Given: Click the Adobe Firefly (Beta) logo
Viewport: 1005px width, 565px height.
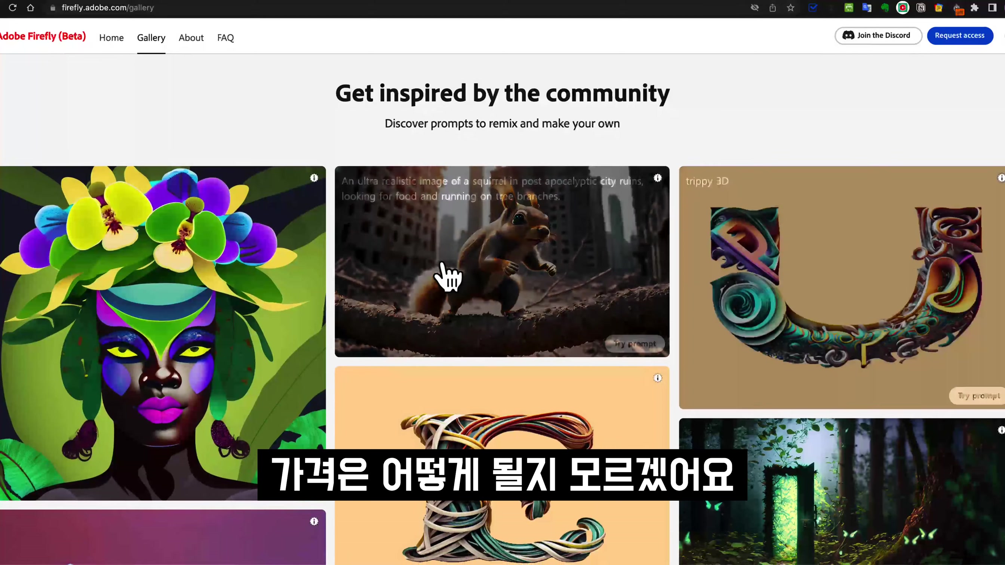Looking at the screenshot, I should [x=43, y=36].
